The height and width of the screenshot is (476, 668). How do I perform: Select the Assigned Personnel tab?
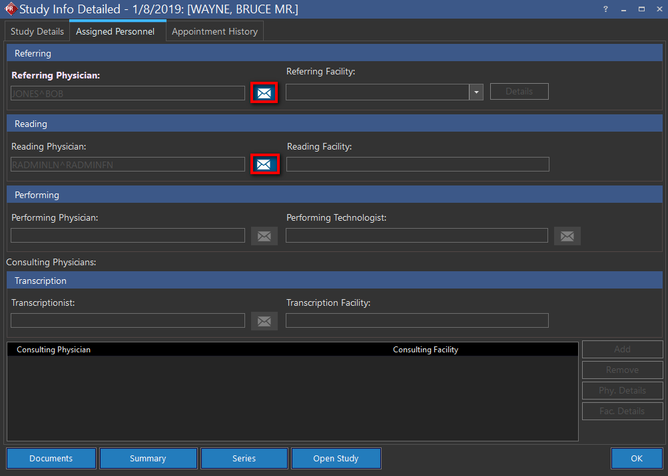(115, 31)
